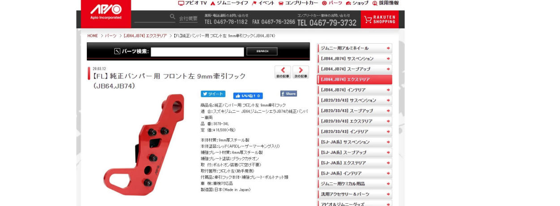This screenshot has width=560, height=206.
Task: Open the ジムニーライフ menu item
Action: 229,3
